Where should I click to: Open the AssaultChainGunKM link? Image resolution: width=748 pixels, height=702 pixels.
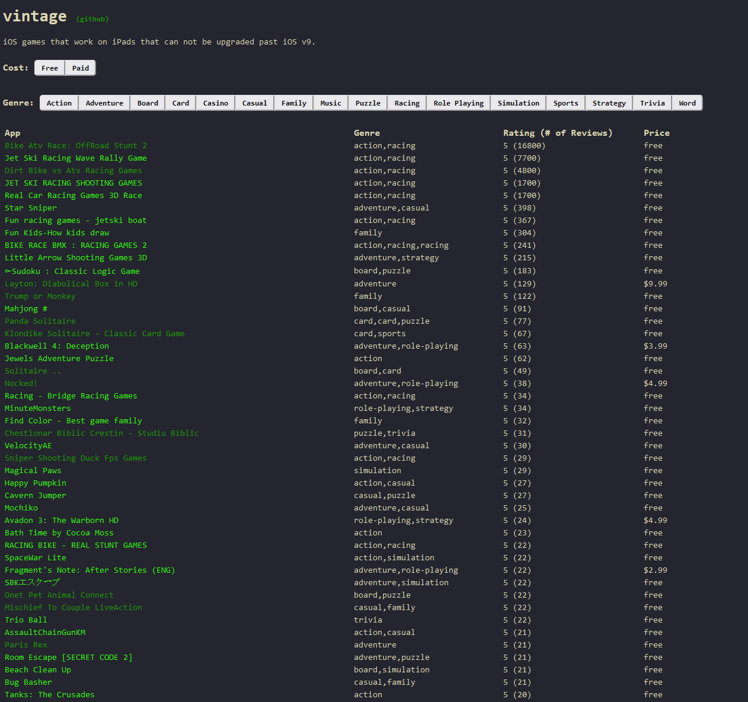[45, 633]
